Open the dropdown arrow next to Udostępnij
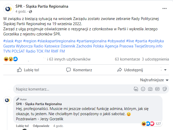Viewport: 173px width, 130px height. pos(165,70)
